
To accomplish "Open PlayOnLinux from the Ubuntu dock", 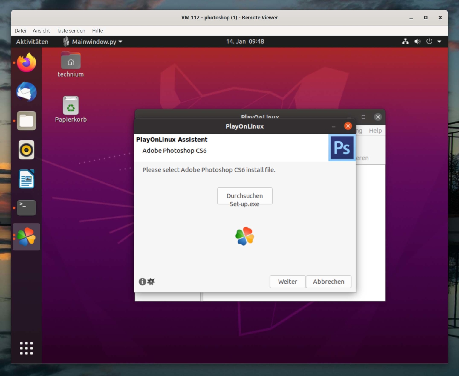I will click(26, 237).
